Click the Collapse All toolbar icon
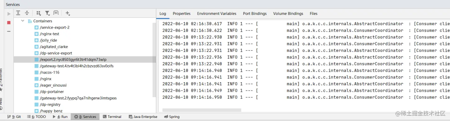The width and height of the screenshot is (450, 121). (x=27, y=13)
